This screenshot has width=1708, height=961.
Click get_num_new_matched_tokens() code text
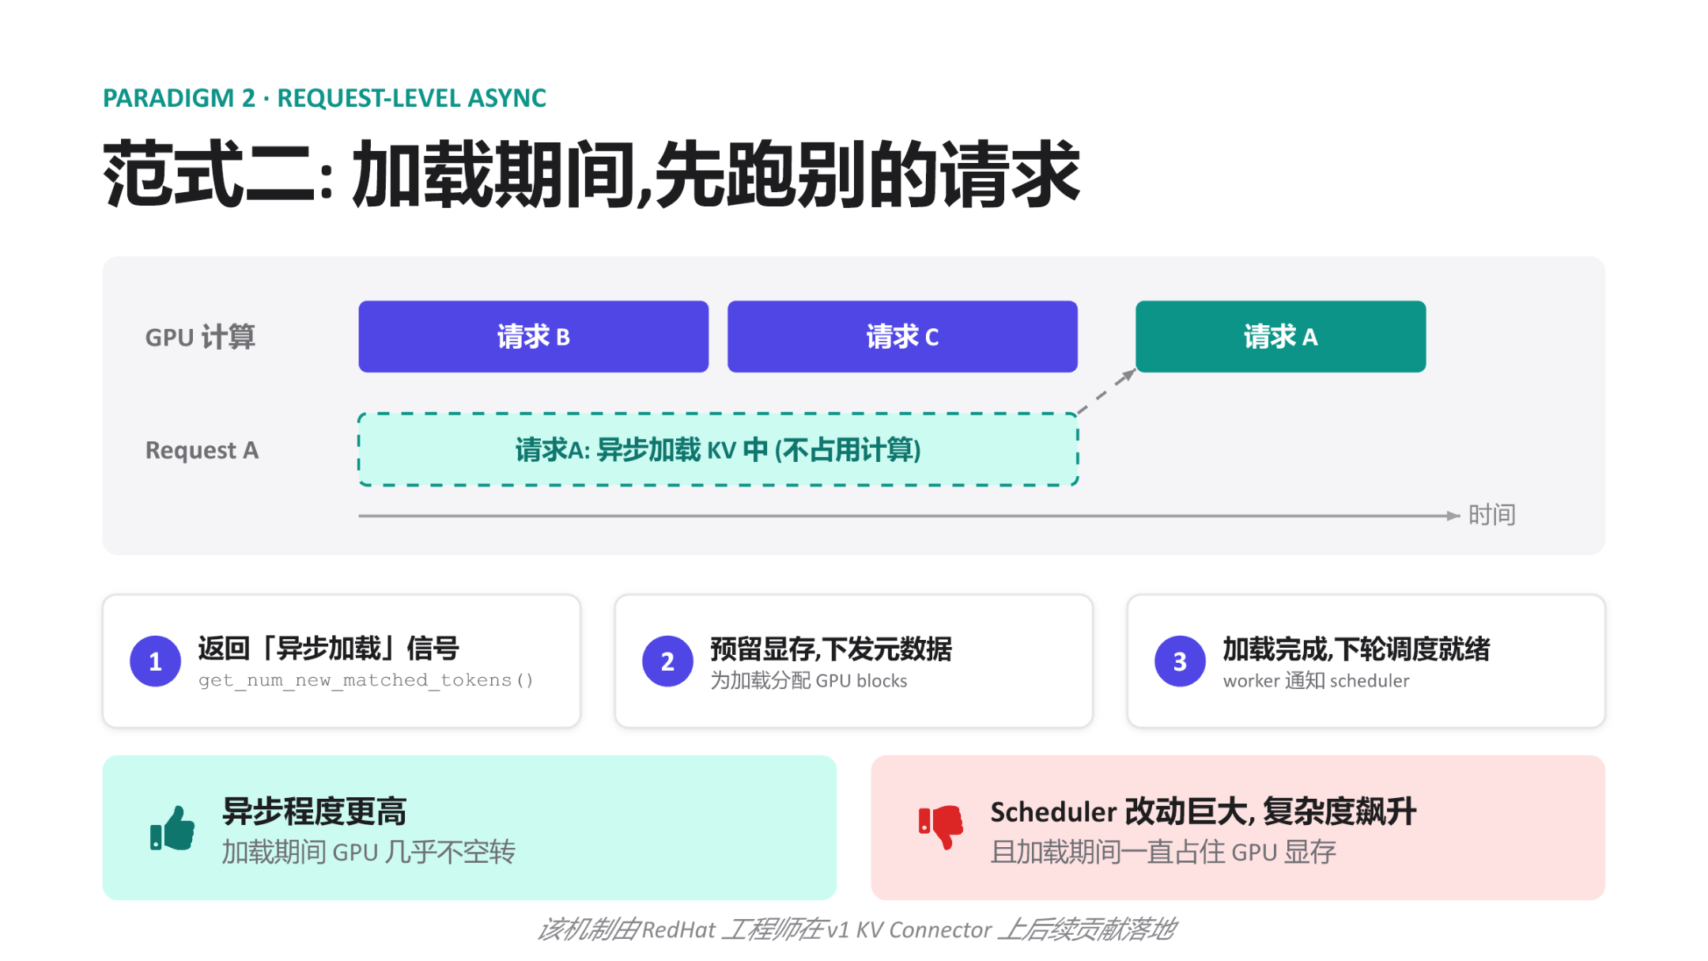[366, 680]
